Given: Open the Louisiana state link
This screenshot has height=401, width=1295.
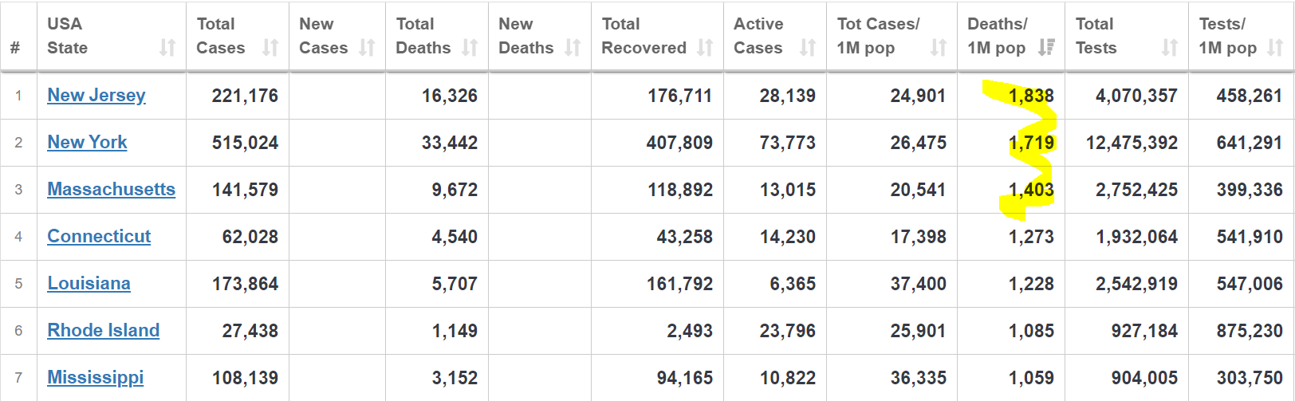Looking at the screenshot, I should pyautogui.click(x=89, y=284).
